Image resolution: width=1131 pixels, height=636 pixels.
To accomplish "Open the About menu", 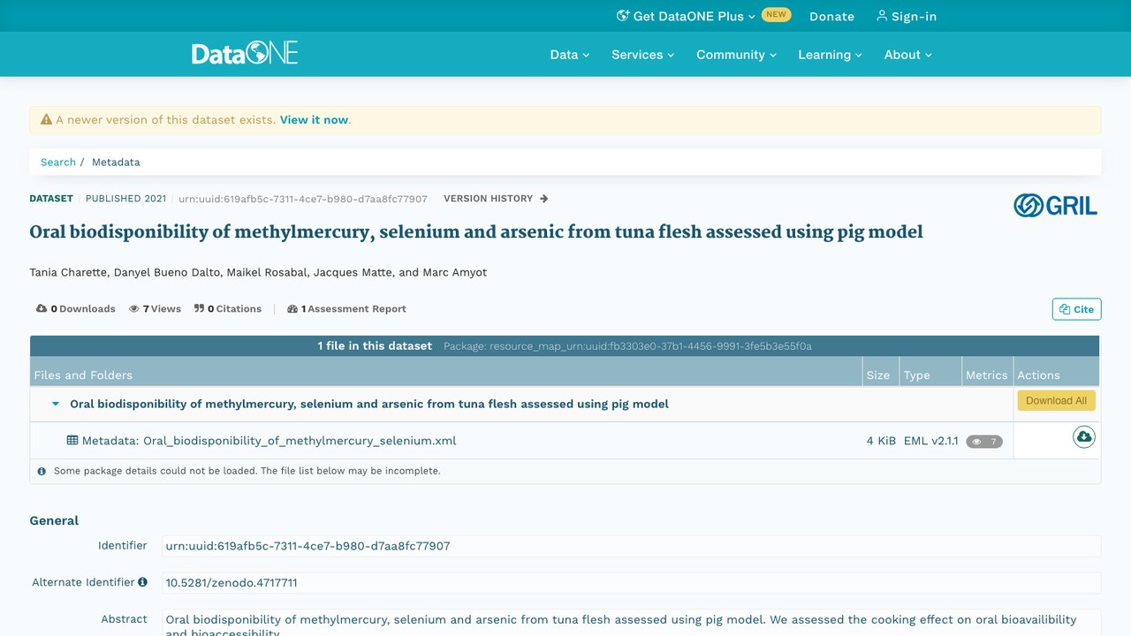I will point(907,55).
